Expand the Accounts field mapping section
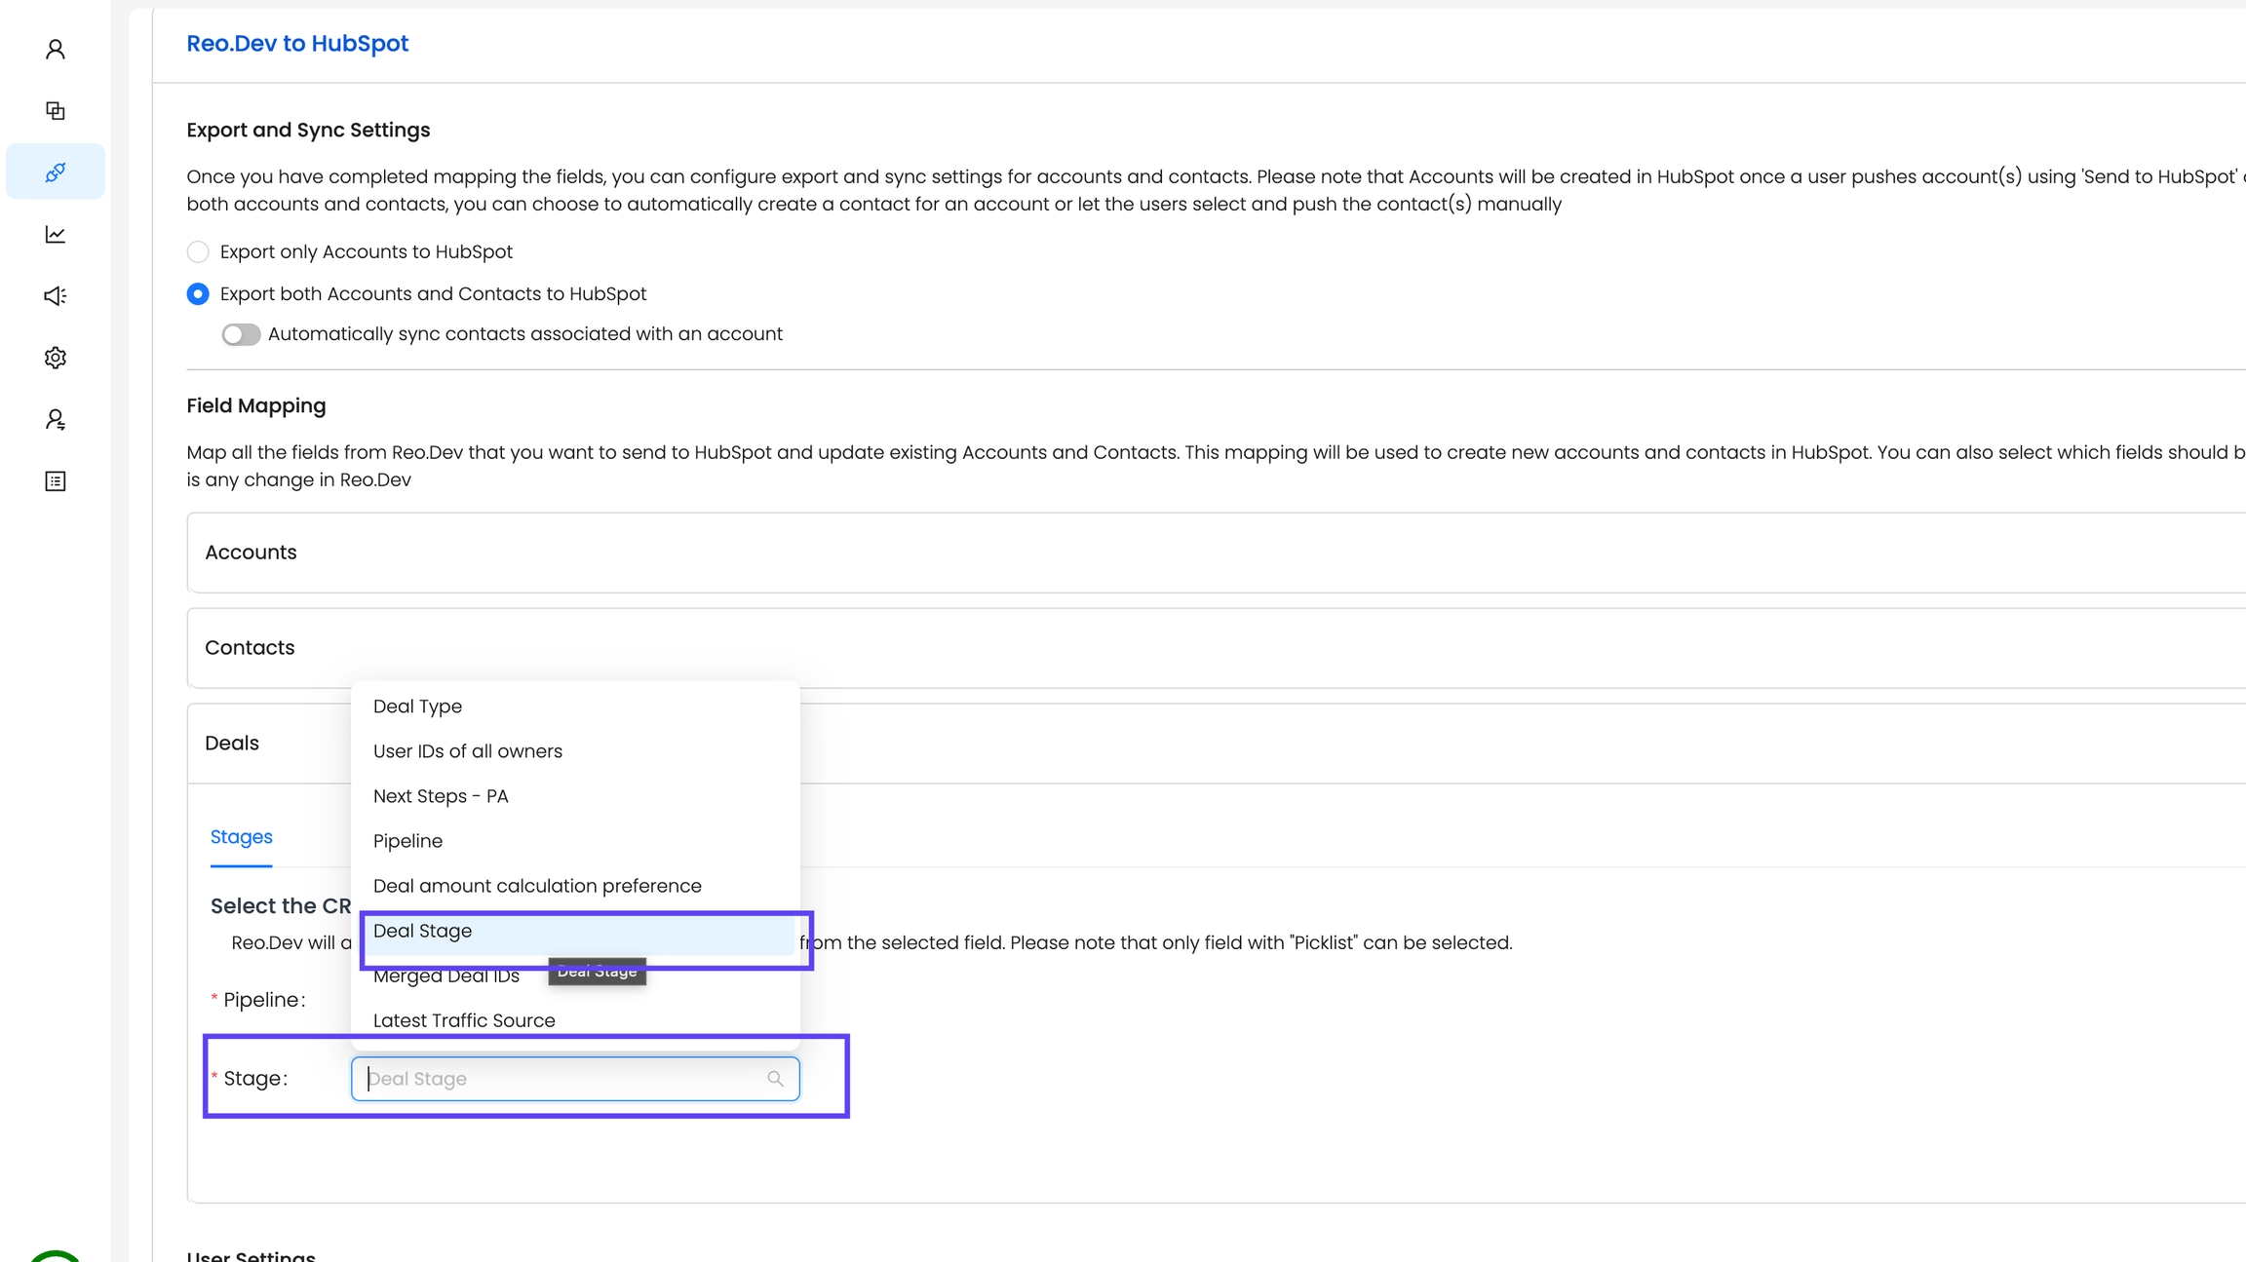This screenshot has height=1262, width=2246. [251, 553]
